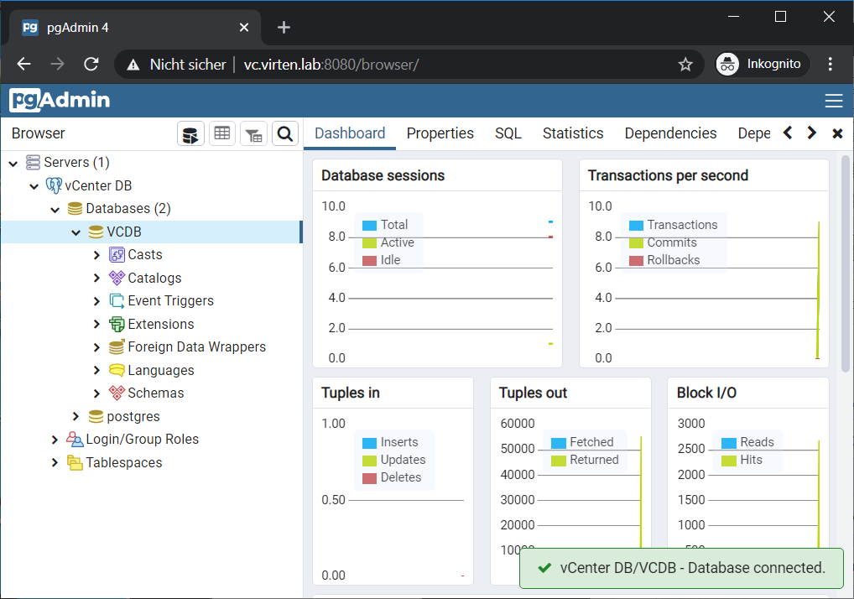
Task: Click the Servers group icon
Action: point(34,162)
